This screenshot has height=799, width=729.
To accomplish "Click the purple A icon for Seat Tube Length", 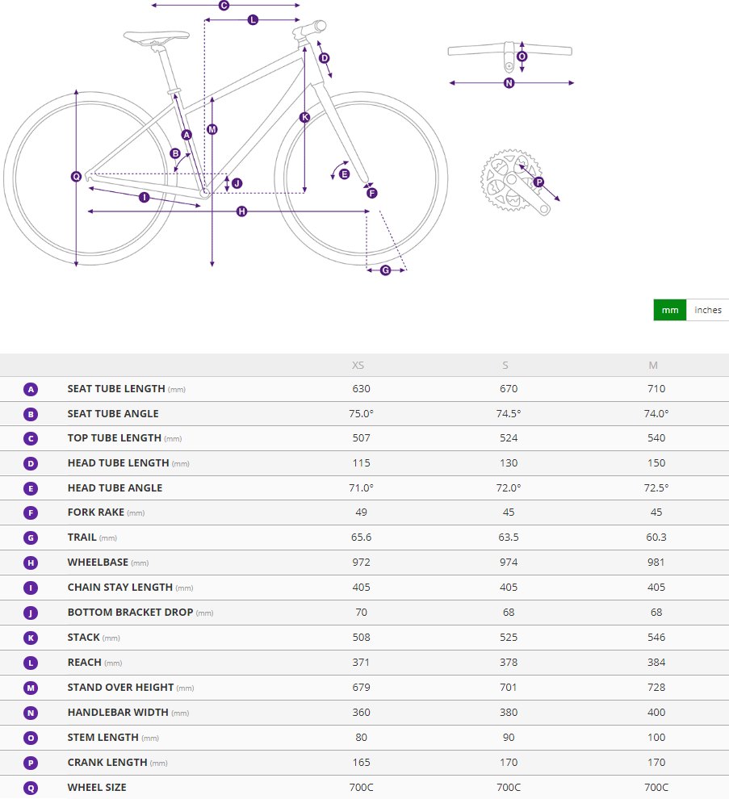I will coord(31,389).
